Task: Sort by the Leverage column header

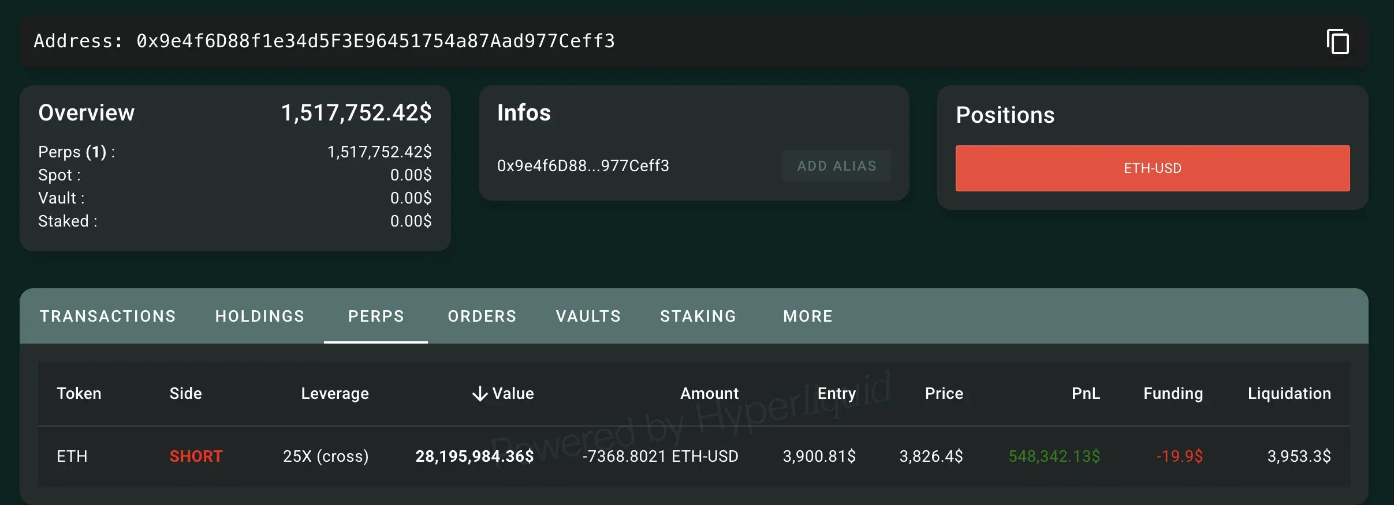Action: tap(335, 394)
